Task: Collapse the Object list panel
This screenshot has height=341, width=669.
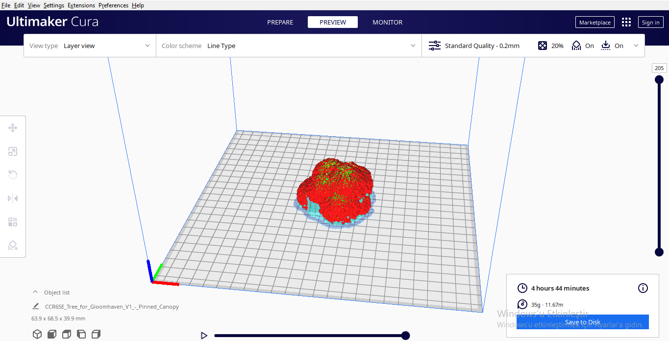Action: point(35,292)
